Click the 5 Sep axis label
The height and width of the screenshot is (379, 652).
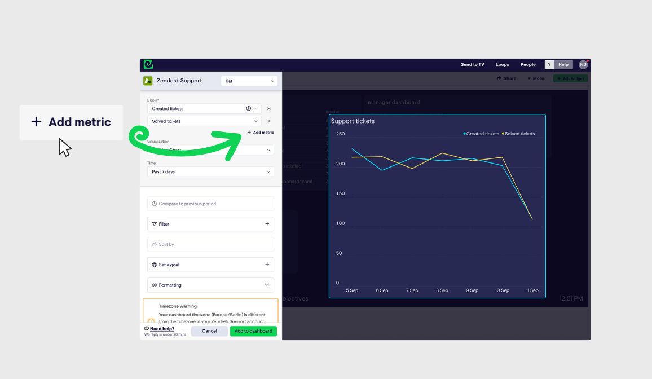pos(352,290)
